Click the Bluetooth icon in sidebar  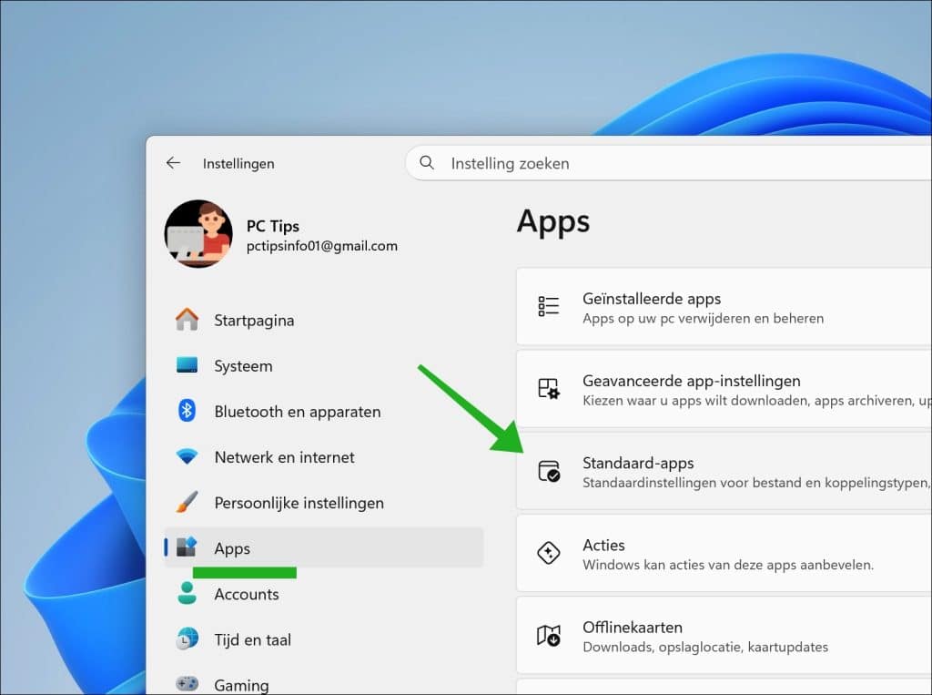(187, 411)
